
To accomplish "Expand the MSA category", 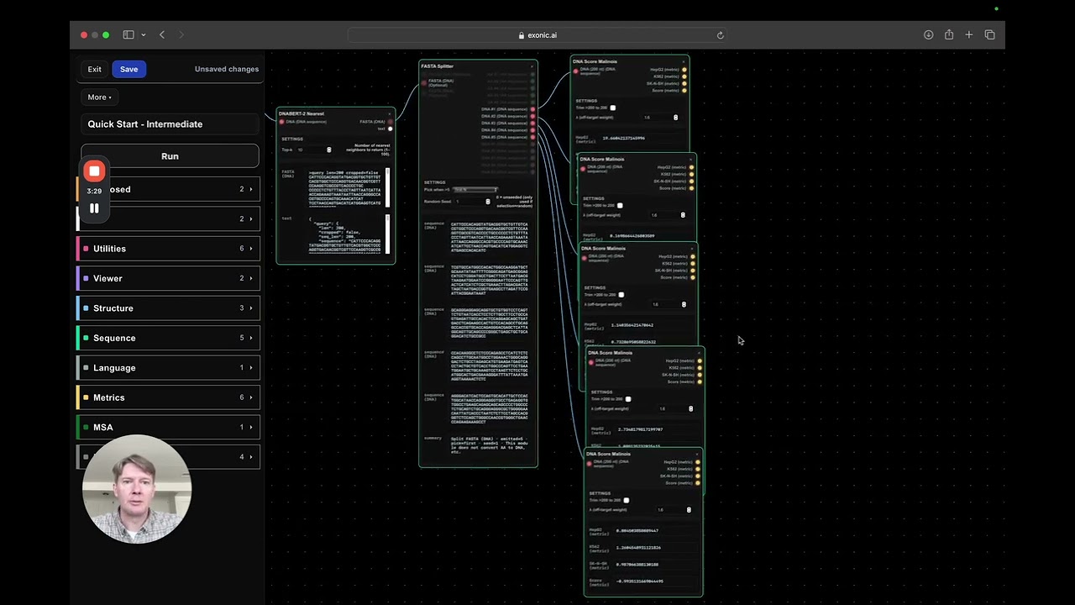I will pos(168,428).
